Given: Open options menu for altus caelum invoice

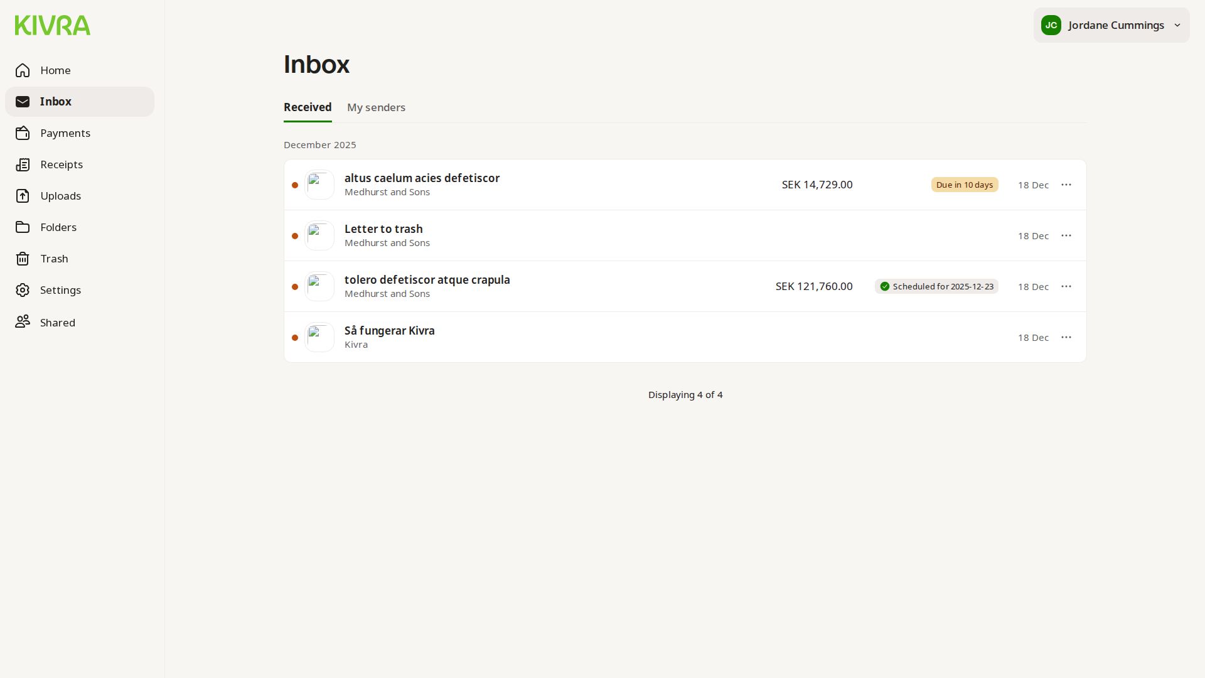Looking at the screenshot, I should [x=1066, y=185].
